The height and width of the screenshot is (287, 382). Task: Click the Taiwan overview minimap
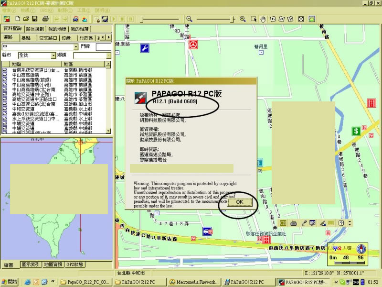click(x=57, y=199)
